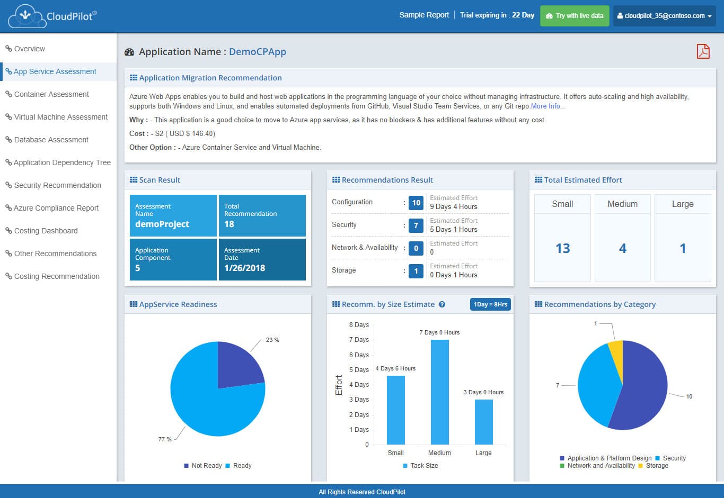Click the link icon beside Database Assessment

[8, 140]
